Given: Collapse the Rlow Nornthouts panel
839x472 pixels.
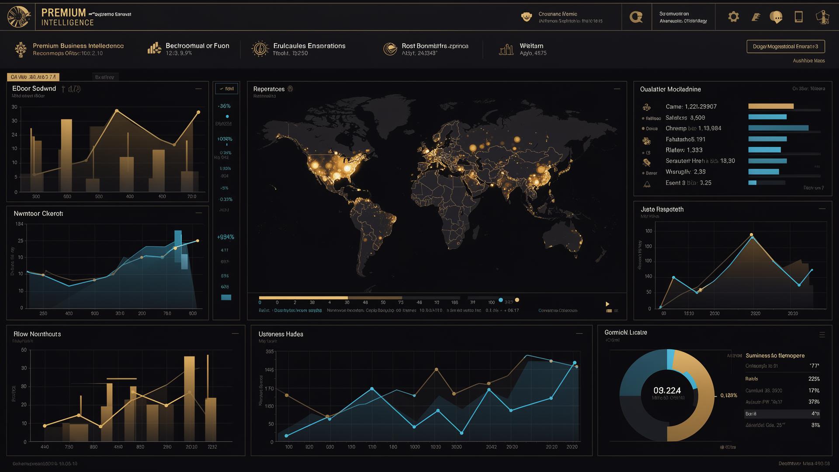Looking at the screenshot, I should (235, 333).
